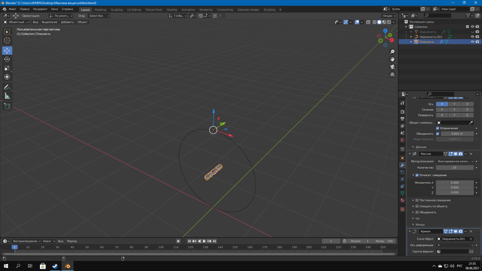Toggle the Относит. смещение checkbox
Screen dimensions: 482x271
(x=417, y=175)
